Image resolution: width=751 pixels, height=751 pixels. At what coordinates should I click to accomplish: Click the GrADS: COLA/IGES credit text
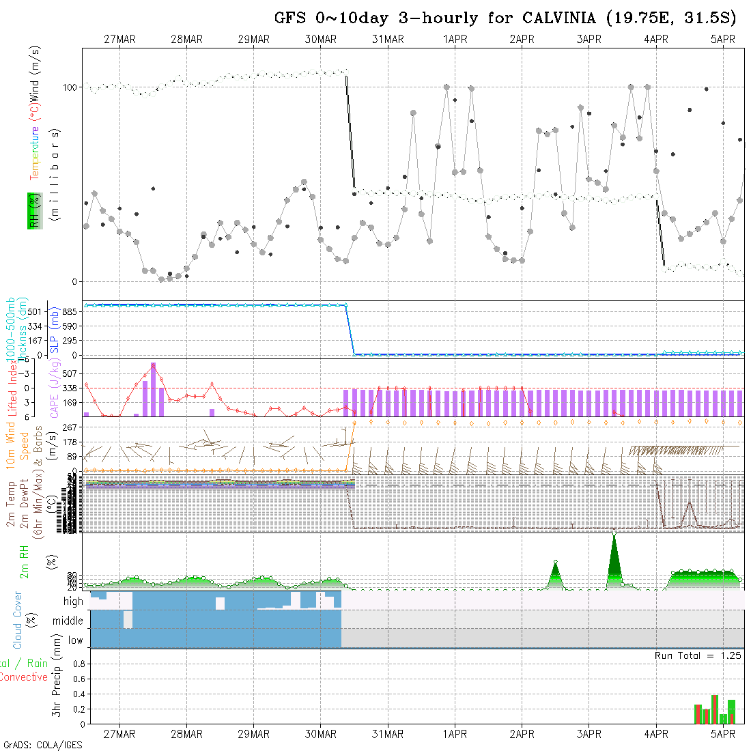[42, 745]
